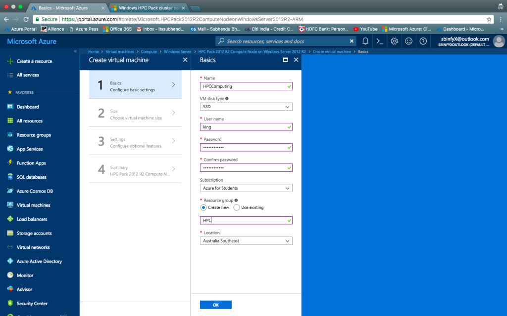This screenshot has width=507, height=316.
Task: Click the Virtual machines breadcrumb link
Action: tap(120, 51)
